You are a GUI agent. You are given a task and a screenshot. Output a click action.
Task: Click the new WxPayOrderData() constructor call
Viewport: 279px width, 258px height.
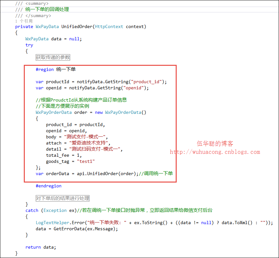120,112
